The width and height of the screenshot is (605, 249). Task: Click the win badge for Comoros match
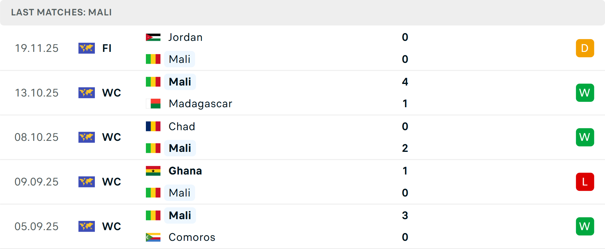(x=585, y=226)
